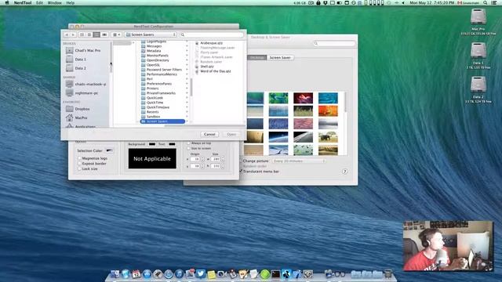Click search field in Desktop & Screen Saver window

(x=334, y=43)
